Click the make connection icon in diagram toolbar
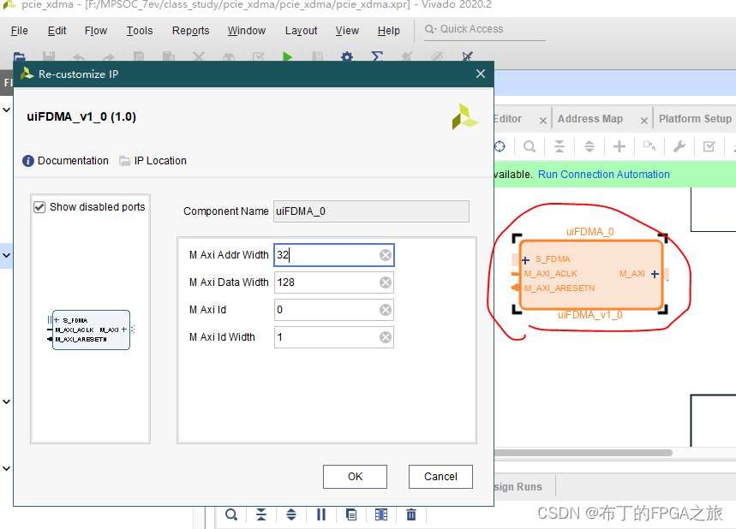 [649, 146]
